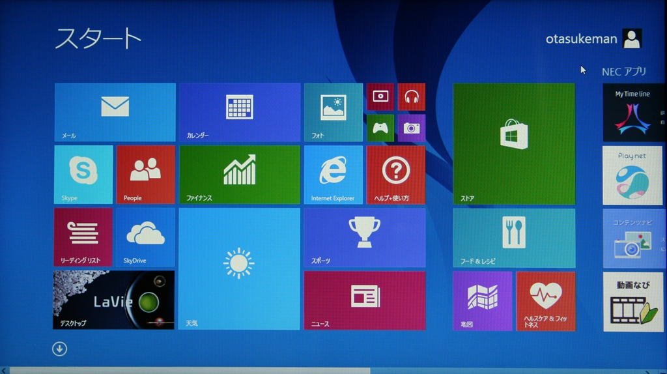Screen dimensions: 667x374
Task: Open the 動画なび tile
Action: tap(633, 302)
